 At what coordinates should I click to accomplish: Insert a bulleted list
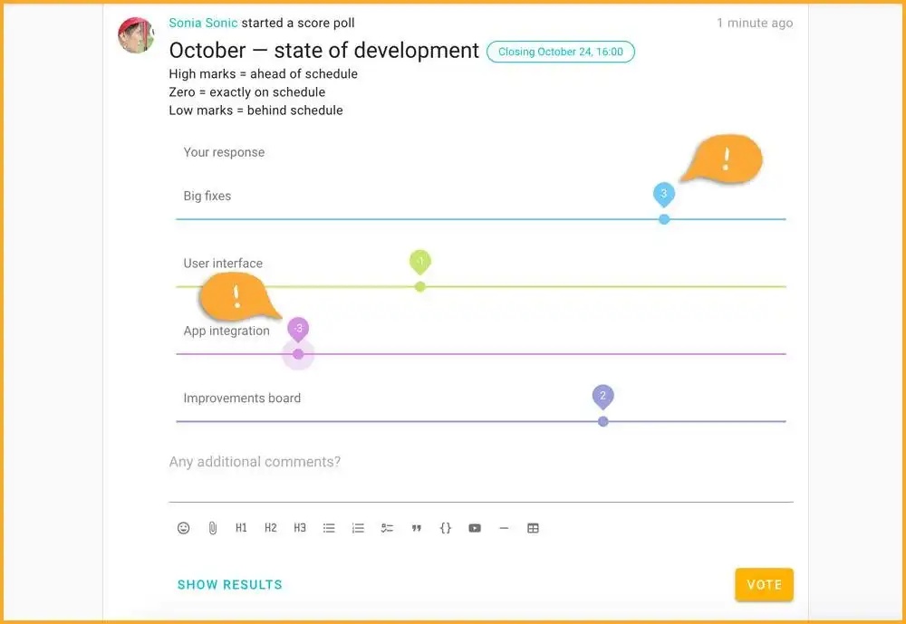[329, 528]
